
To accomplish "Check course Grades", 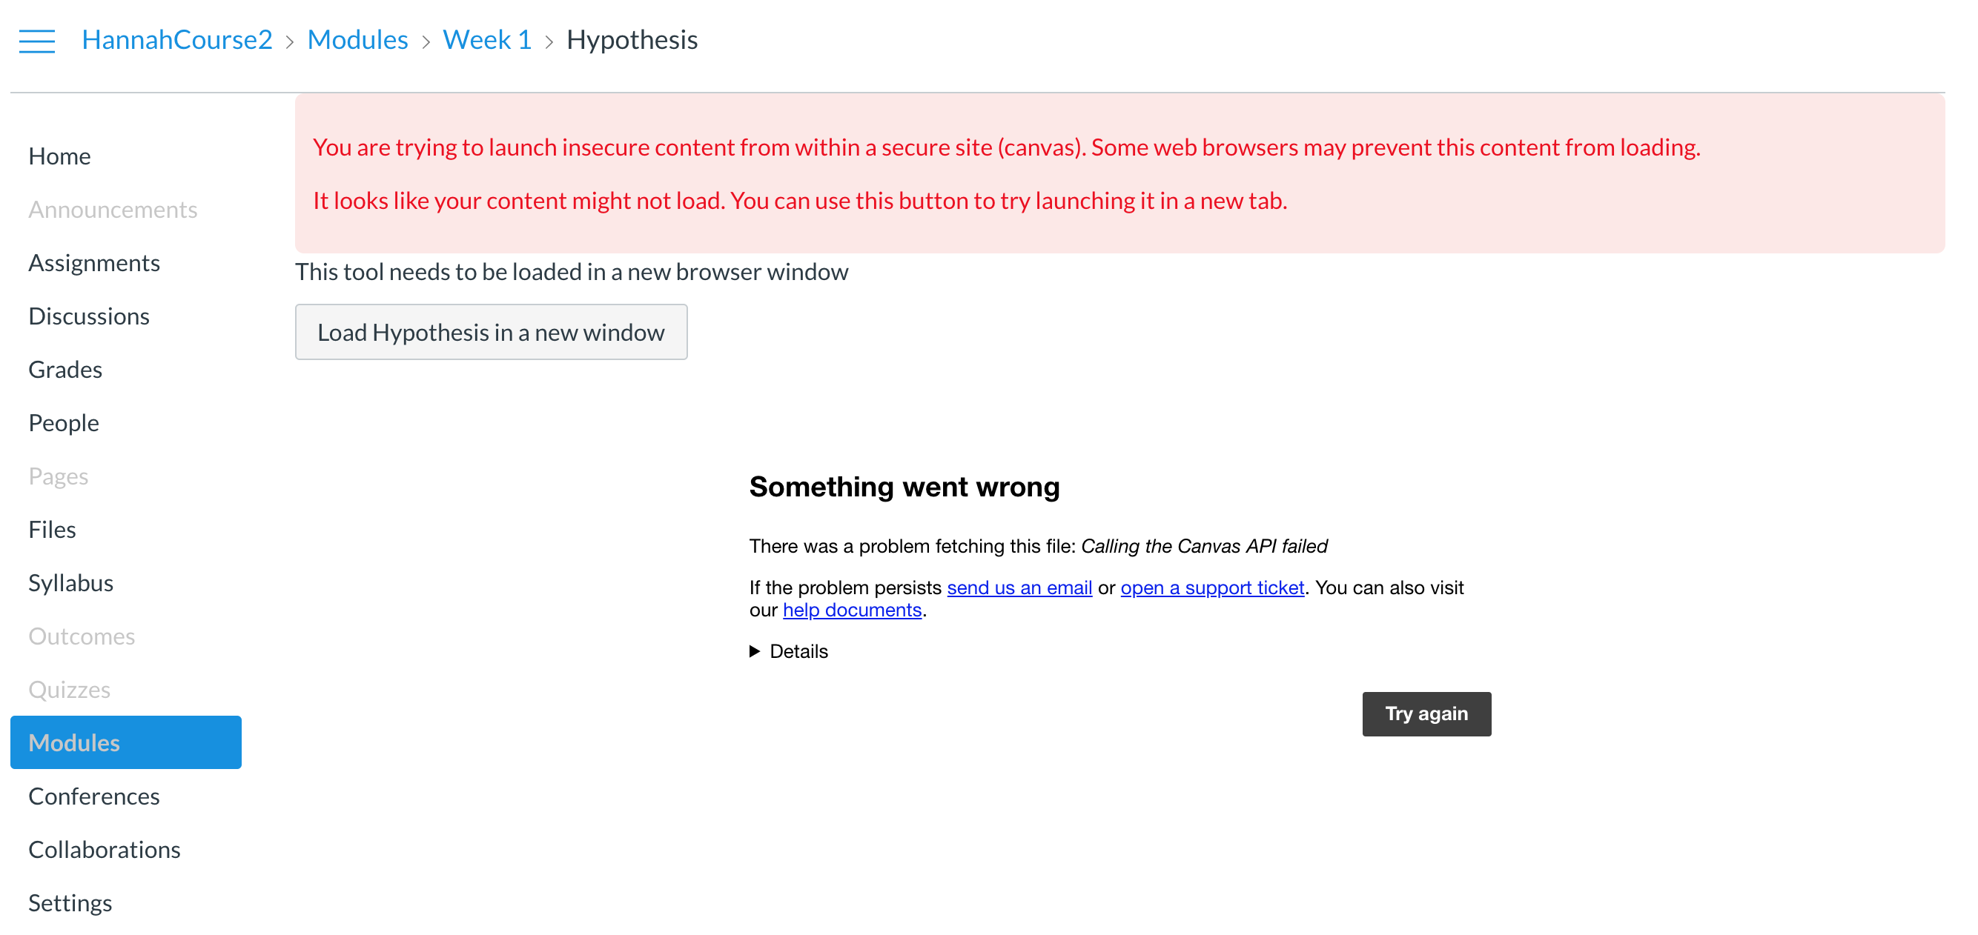I will 64,369.
